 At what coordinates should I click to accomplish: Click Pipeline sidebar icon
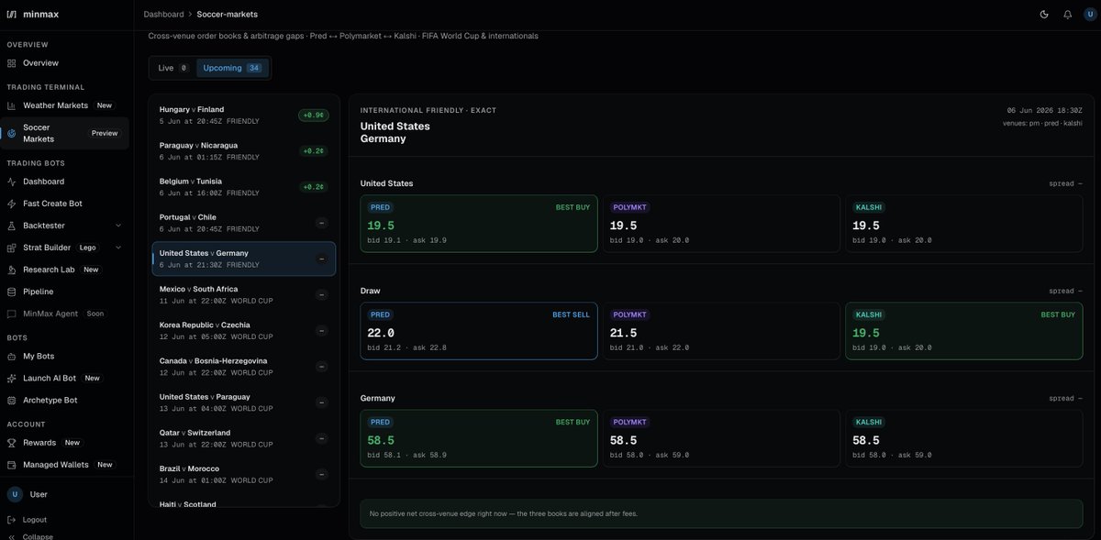[x=12, y=292]
